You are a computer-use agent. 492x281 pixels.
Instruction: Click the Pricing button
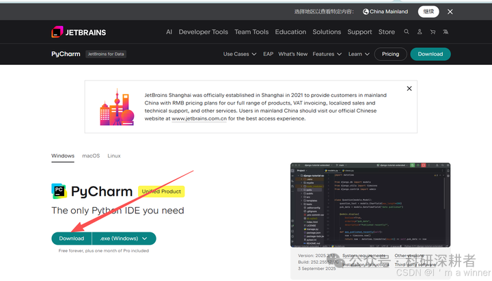coord(390,54)
